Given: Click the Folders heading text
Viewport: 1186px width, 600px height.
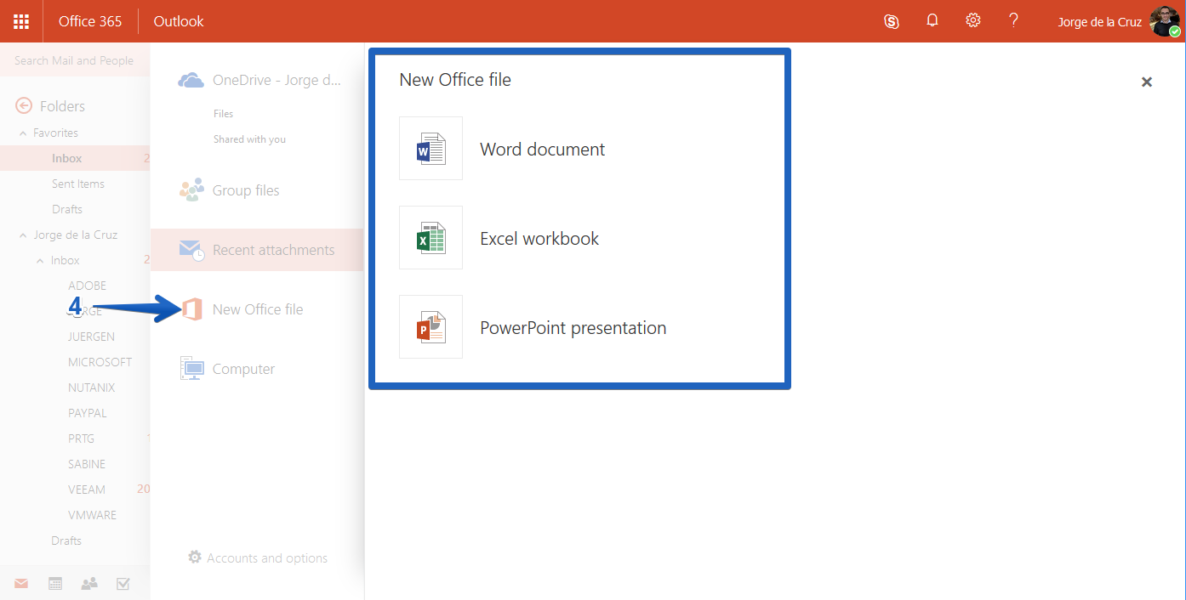Looking at the screenshot, I should click(x=62, y=106).
